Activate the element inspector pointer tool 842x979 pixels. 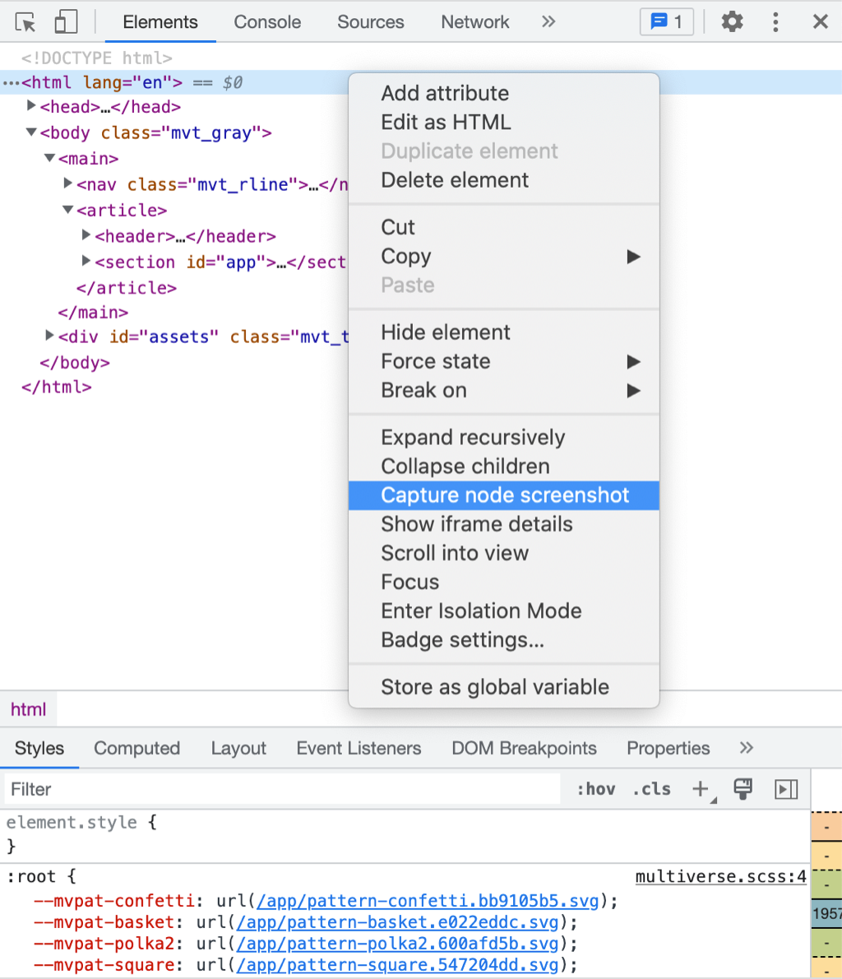click(x=25, y=22)
